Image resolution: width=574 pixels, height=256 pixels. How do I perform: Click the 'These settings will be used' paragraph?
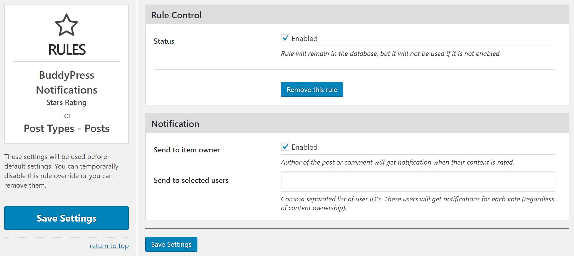coord(61,171)
